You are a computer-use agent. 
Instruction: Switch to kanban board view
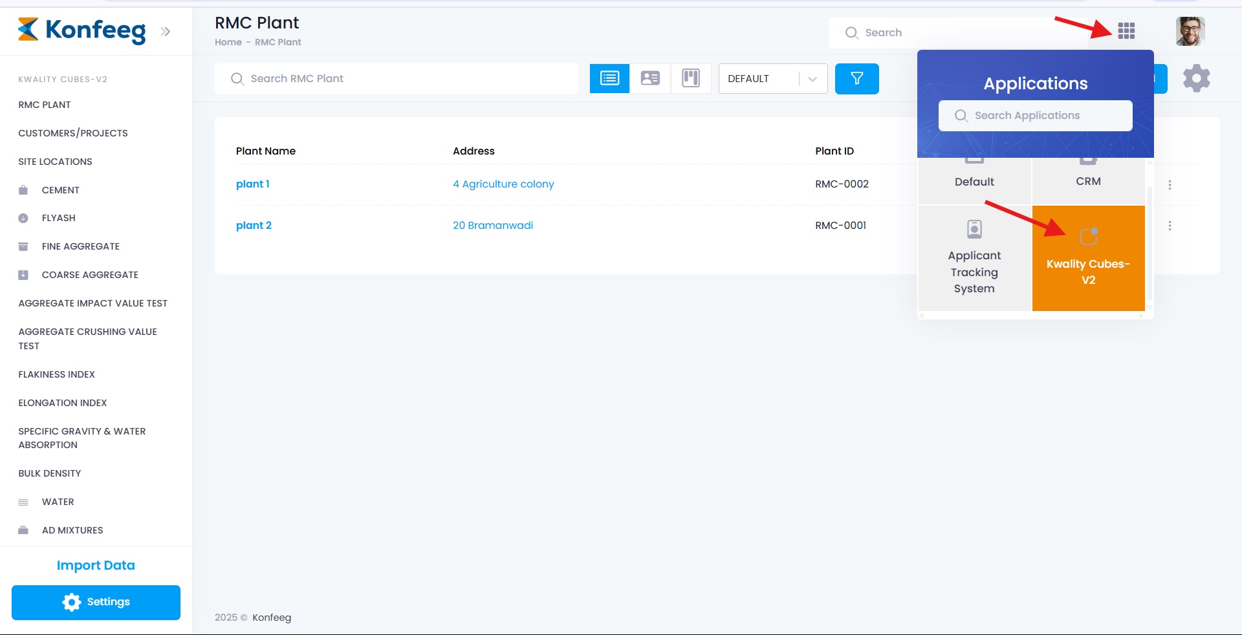[691, 79]
